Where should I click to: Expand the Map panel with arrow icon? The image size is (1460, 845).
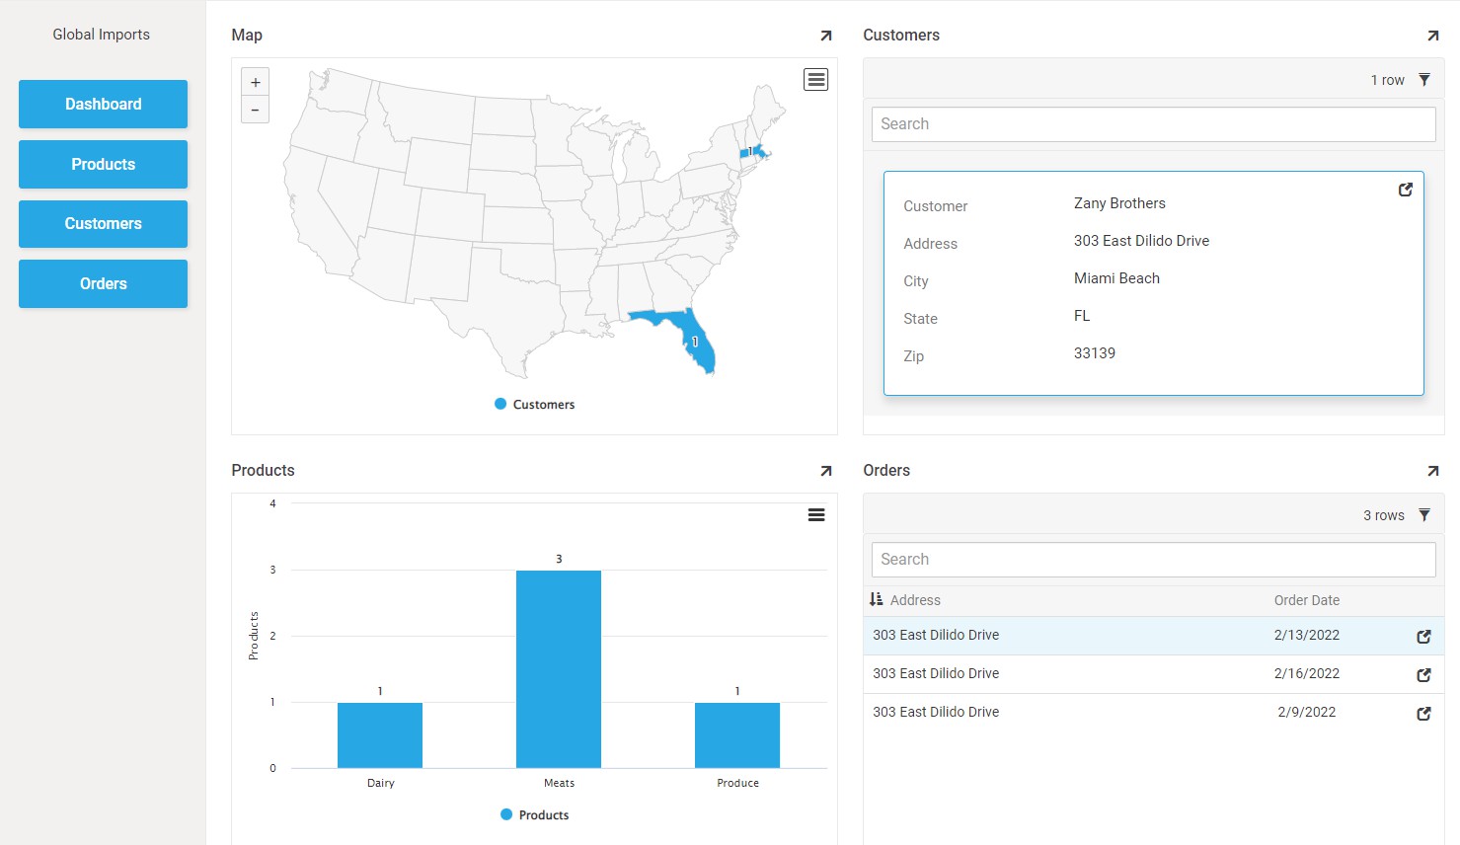(x=826, y=36)
